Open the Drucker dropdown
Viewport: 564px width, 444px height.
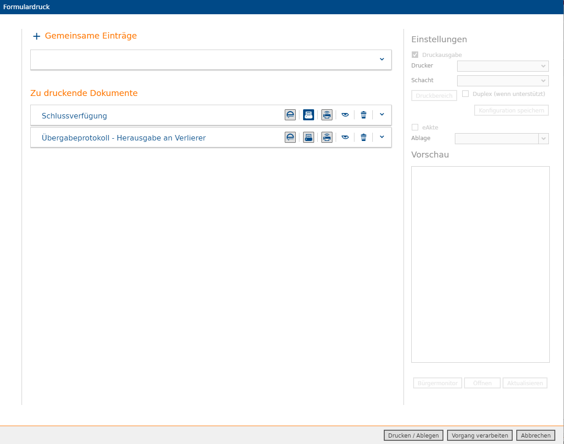point(503,66)
